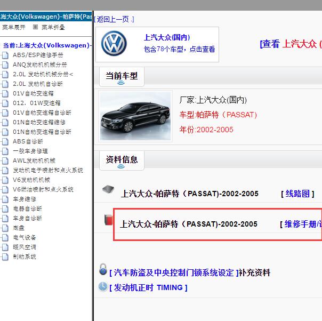This screenshot has height=321, width=322.
Task: Open the document icon beside 车身自诊断
Action: click(5, 219)
